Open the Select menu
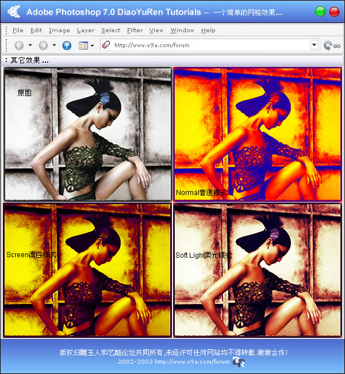This screenshot has height=374, width=345. (110, 30)
